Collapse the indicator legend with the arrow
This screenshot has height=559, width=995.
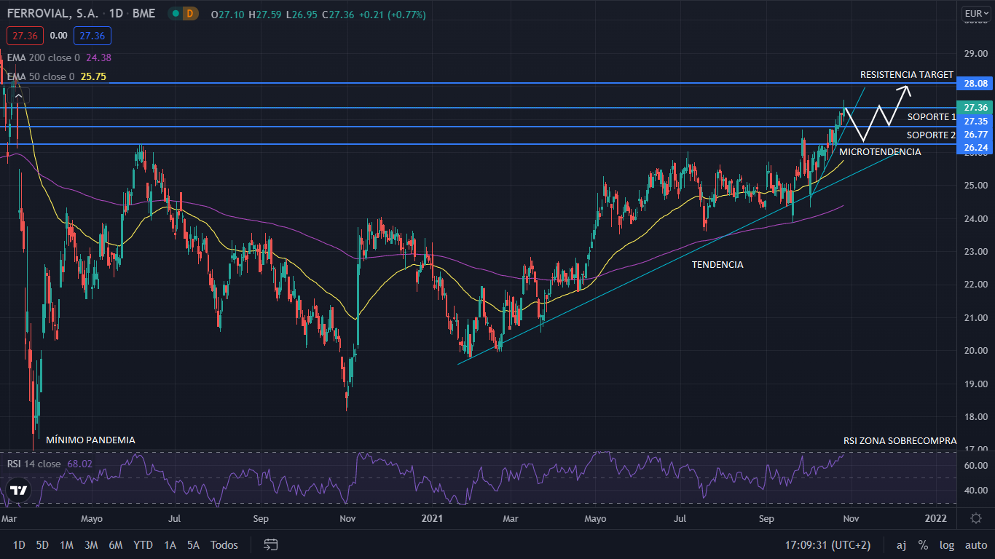[x=17, y=95]
